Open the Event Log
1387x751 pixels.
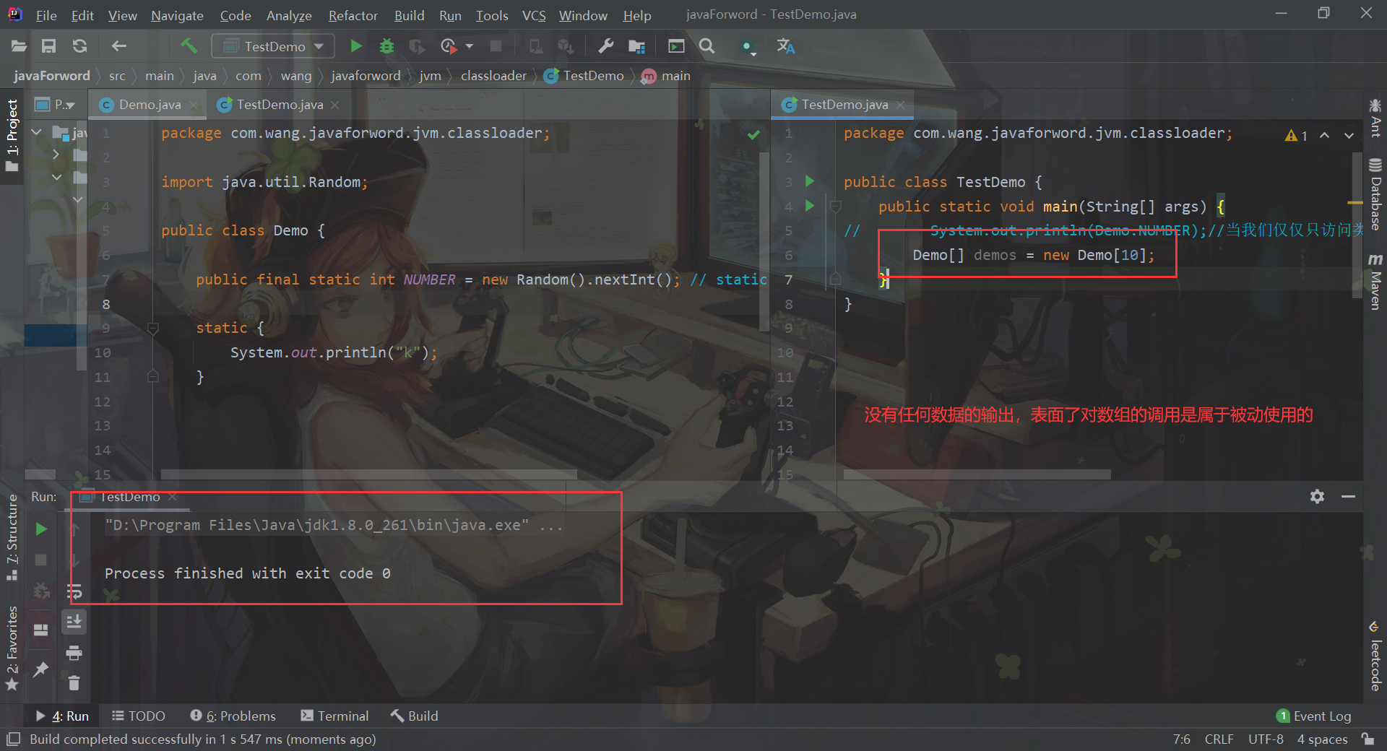coord(1314,716)
